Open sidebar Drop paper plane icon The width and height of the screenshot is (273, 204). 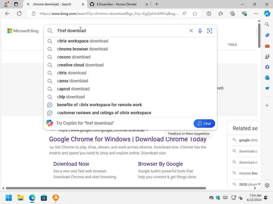pos(267,88)
